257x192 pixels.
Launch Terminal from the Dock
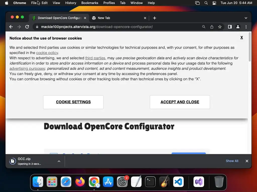point(150,182)
